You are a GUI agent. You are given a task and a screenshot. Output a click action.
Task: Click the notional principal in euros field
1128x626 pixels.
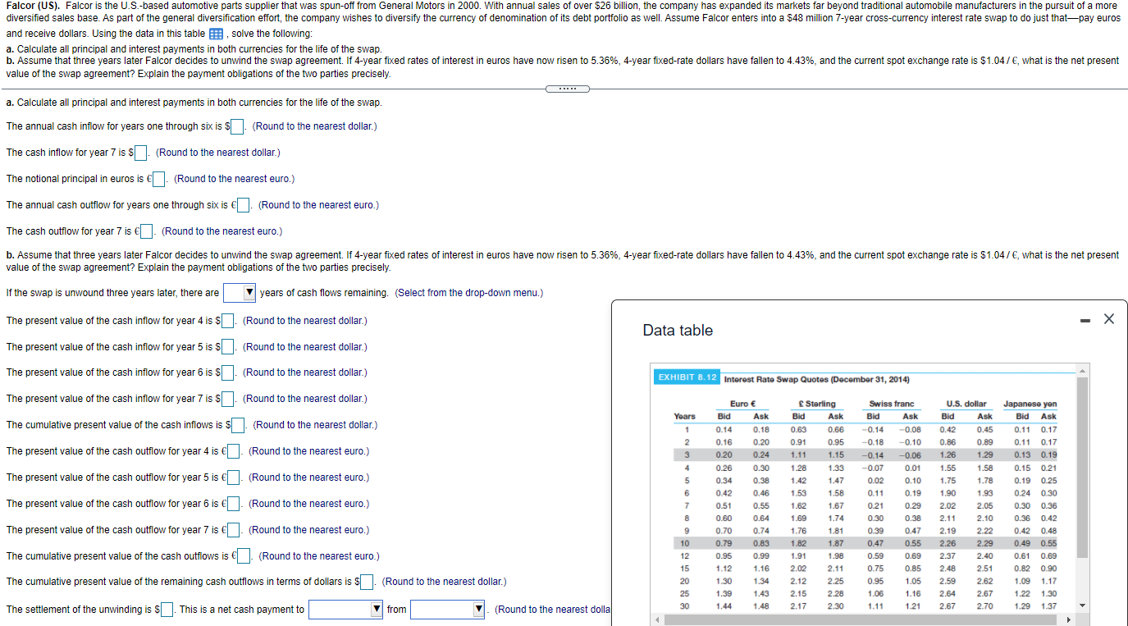pos(159,179)
